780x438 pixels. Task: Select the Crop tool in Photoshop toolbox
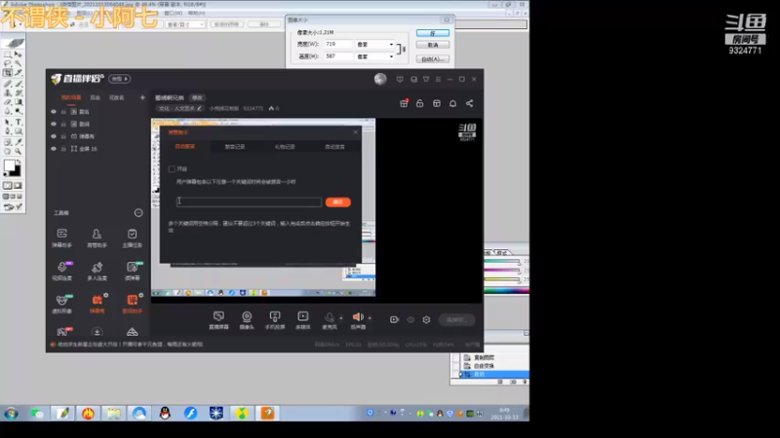coord(8,73)
